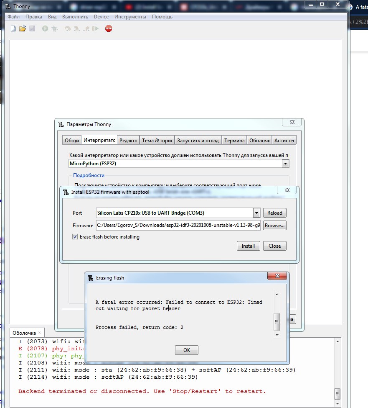This screenshot has height=408, width=368.
Task: Run current script with green play icon
Action: point(45,28)
